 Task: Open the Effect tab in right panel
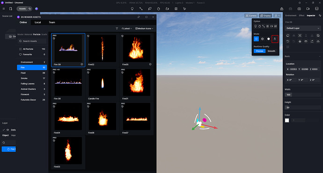[x=301, y=15]
